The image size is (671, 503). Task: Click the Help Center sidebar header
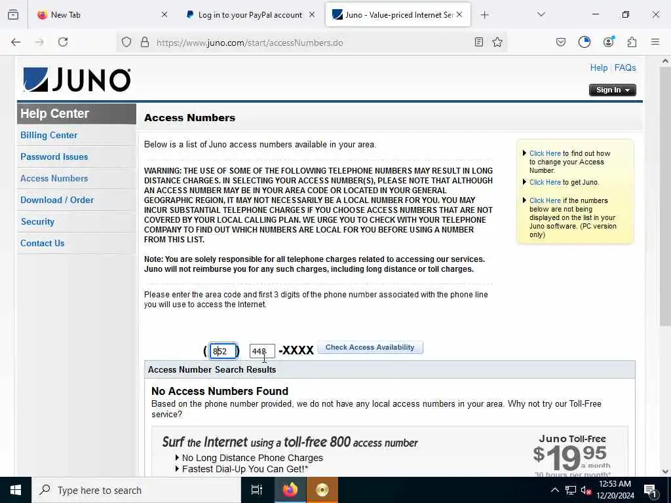tap(77, 114)
